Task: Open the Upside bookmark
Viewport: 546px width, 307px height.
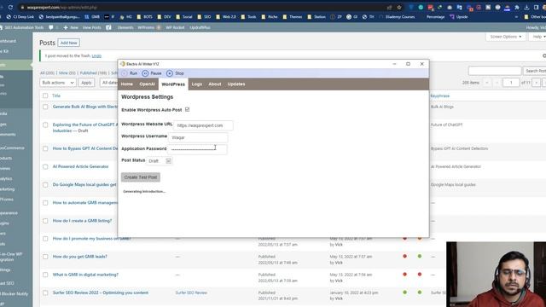Action: 459,17
